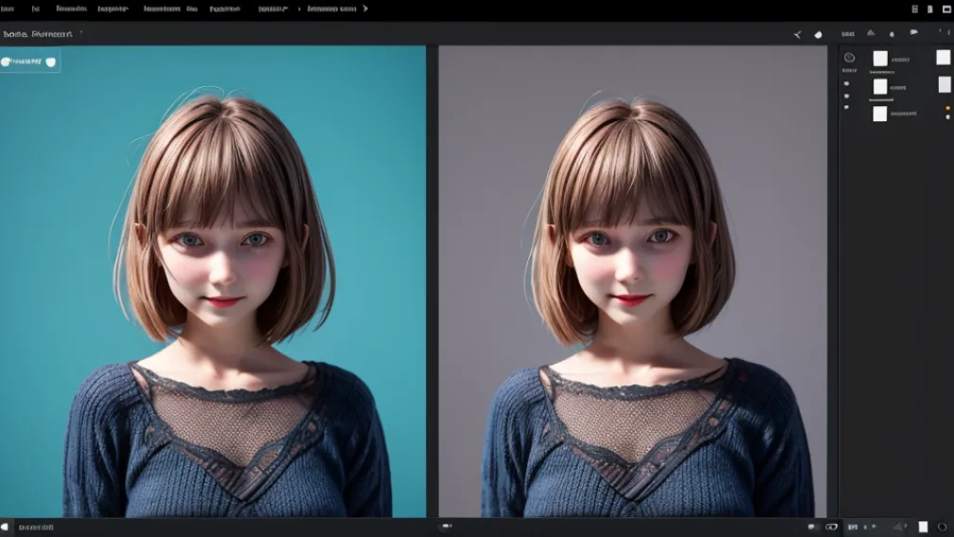Click the back-arrow icon in the upper toolbar

(x=798, y=35)
